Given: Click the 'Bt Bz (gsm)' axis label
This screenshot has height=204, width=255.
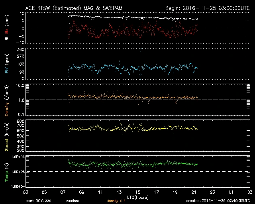Looking at the screenshot, I should pyautogui.click(x=7, y=27).
